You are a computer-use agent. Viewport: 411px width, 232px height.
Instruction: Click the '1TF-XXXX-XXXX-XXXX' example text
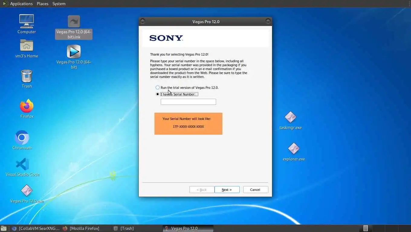point(188,127)
